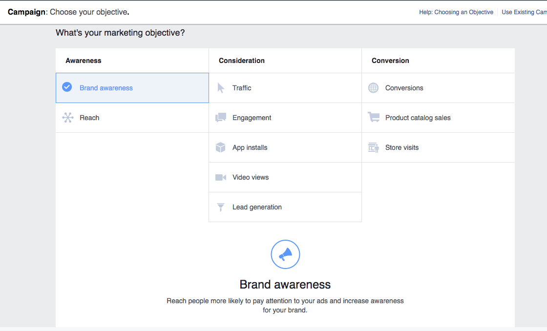
Task: Click the Reach network icon
Action: point(68,118)
